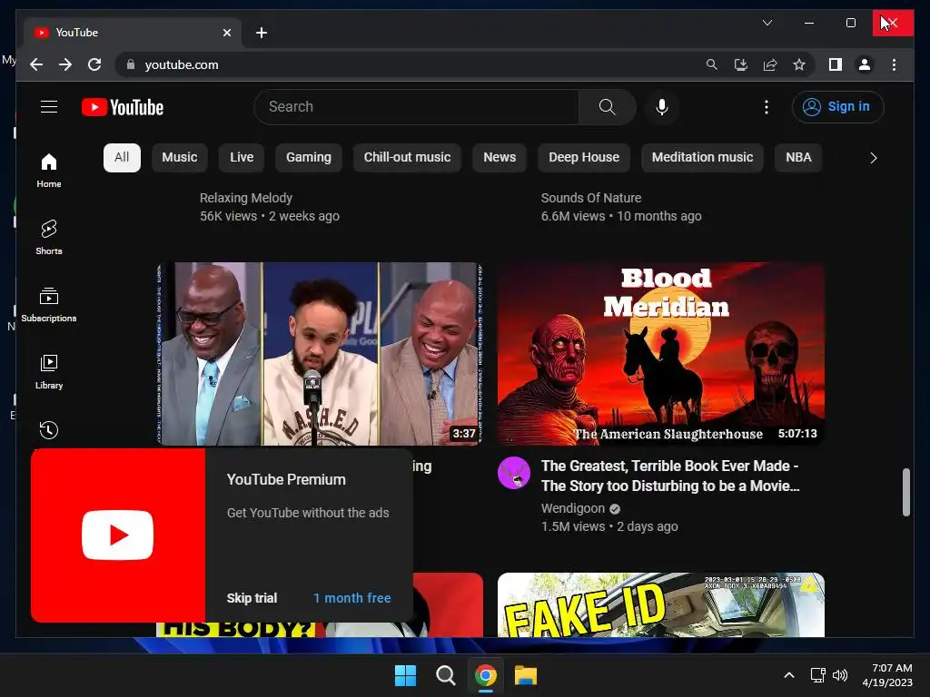Click inside the YouTube search field
Image resolution: width=930 pixels, height=697 pixels.
[x=415, y=107]
